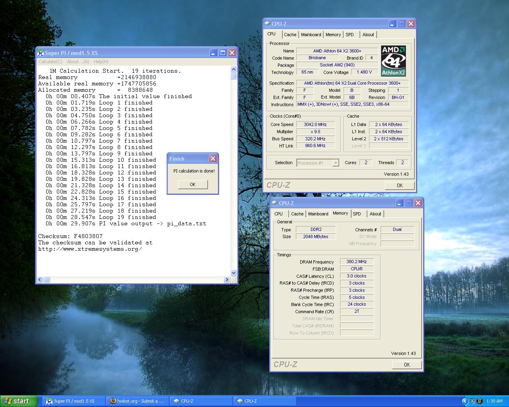Click the bottom CPU-Z window title icon
This screenshot has width=509, height=407.
pyautogui.click(x=275, y=203)
